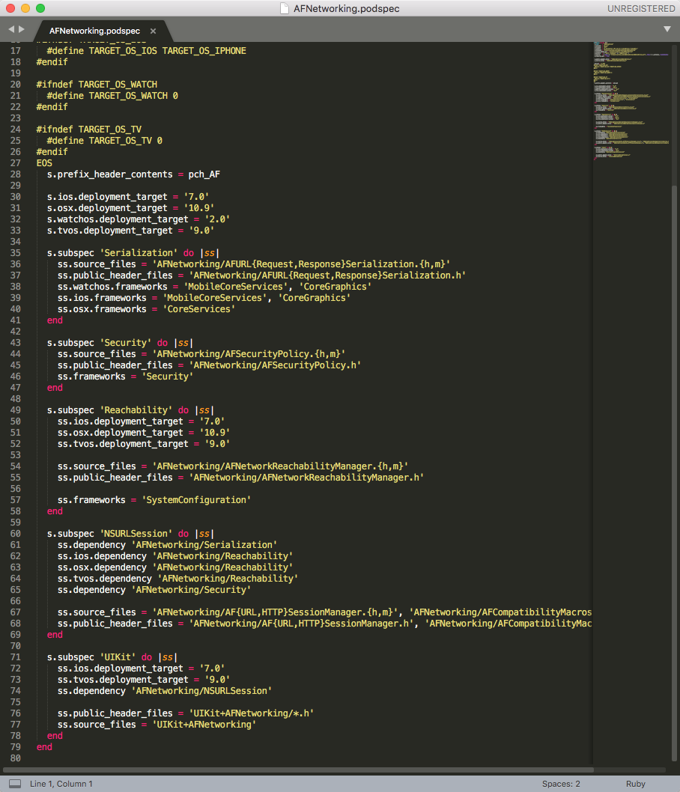Click 'AFNetworking/Security' dependency string
The height and width of the screenshot is (792, 680).
[x=192, y=590]
